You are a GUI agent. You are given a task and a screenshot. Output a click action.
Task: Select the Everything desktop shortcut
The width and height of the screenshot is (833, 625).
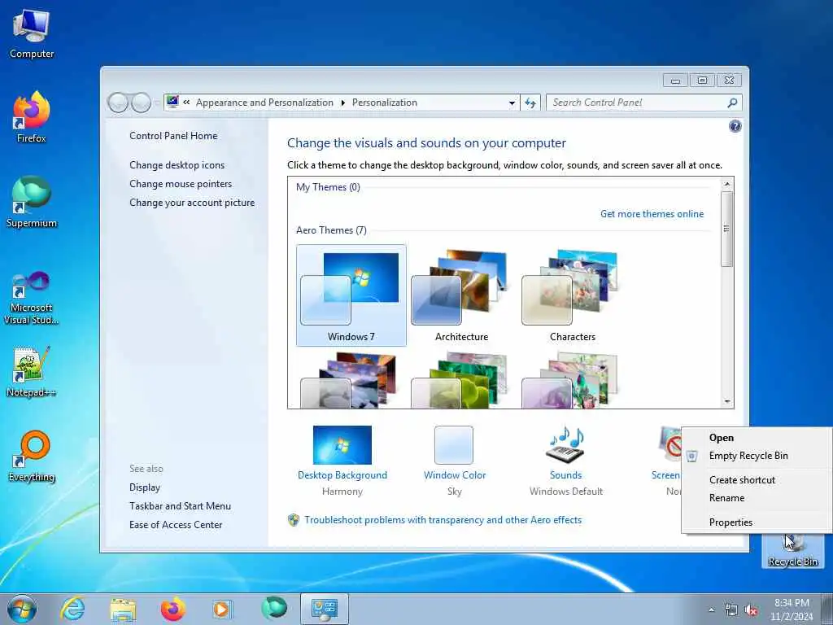[32, 456]
